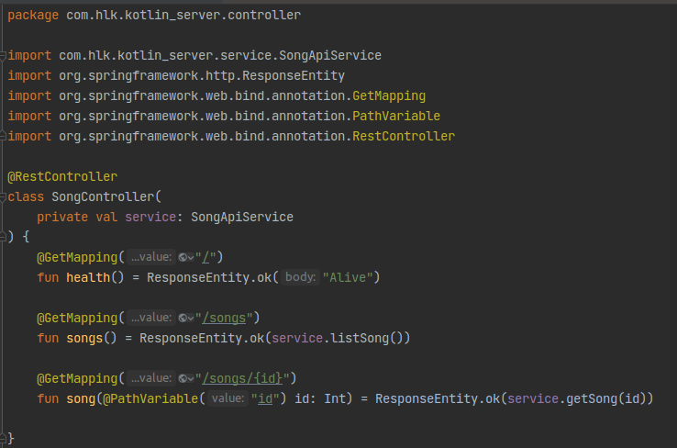Click the SongApiService type in the constructor

click(242, 217)
